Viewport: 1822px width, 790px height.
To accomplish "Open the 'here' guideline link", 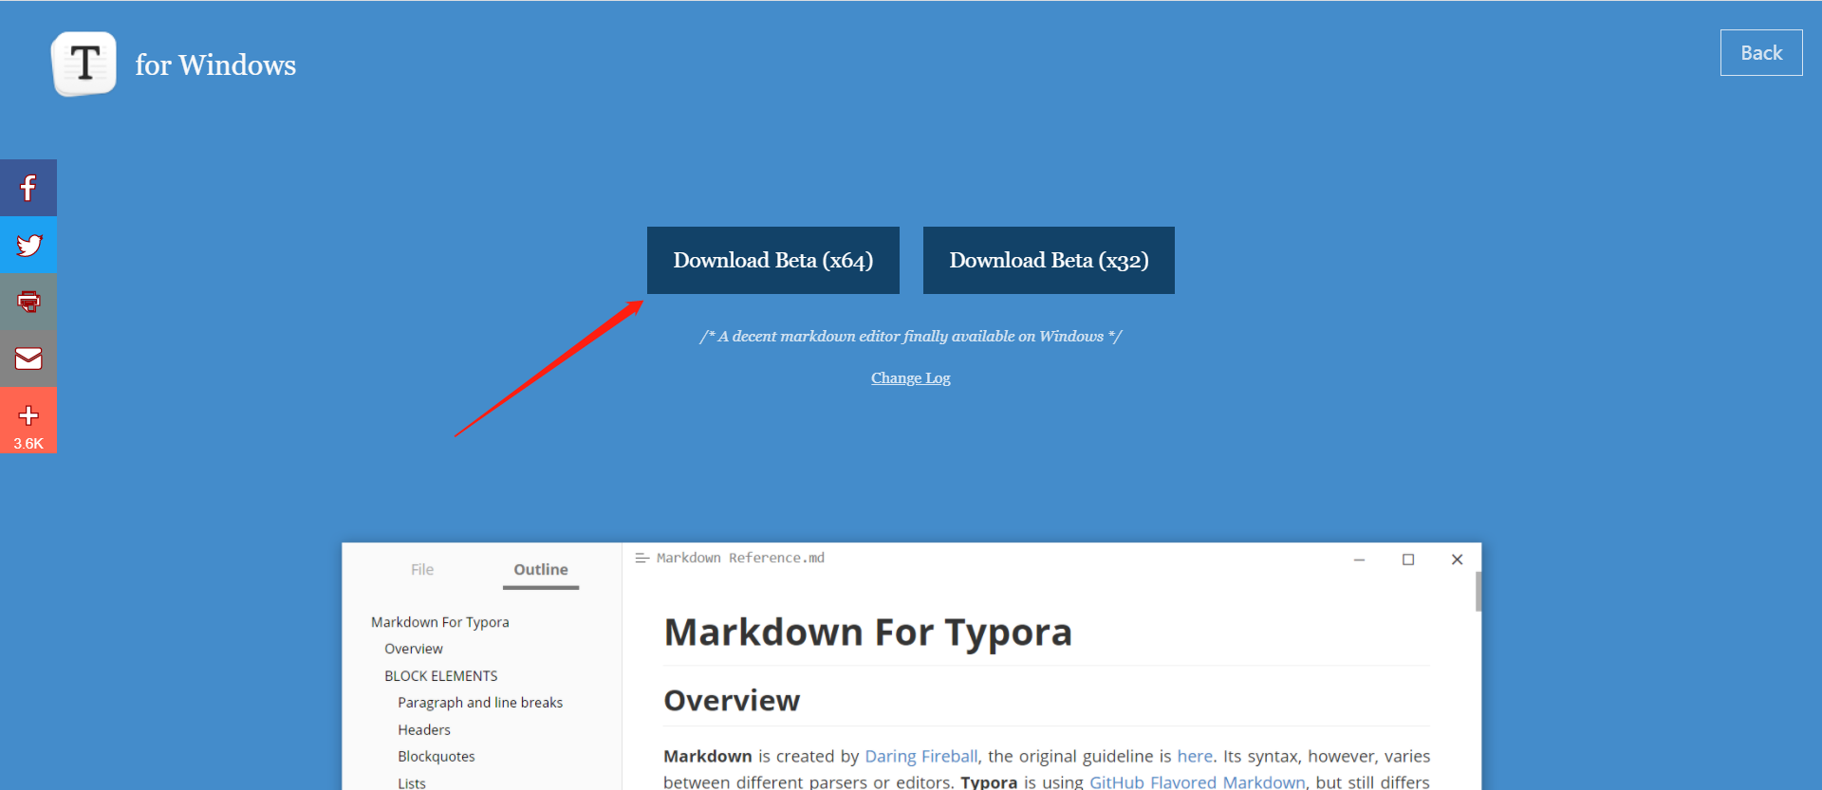I will 1195,756.
